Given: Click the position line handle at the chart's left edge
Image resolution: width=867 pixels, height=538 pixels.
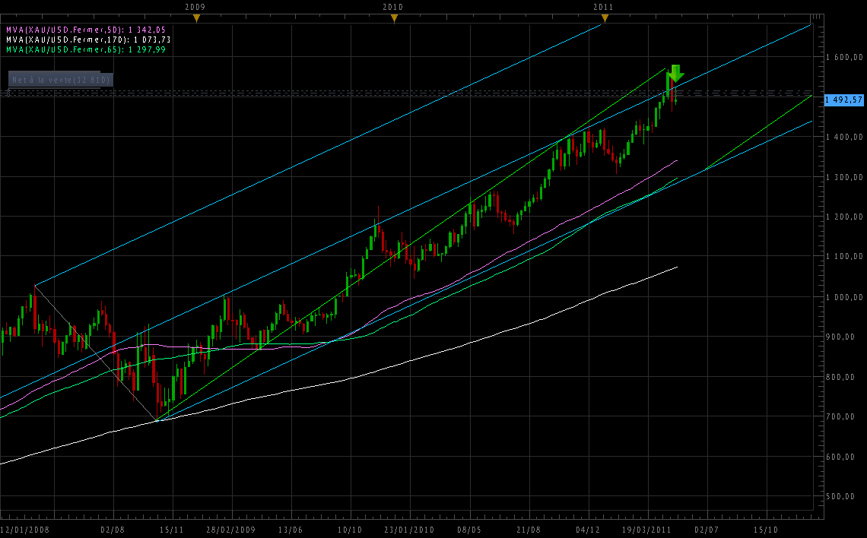Looking at the screenshot, I should pos(8,93).
